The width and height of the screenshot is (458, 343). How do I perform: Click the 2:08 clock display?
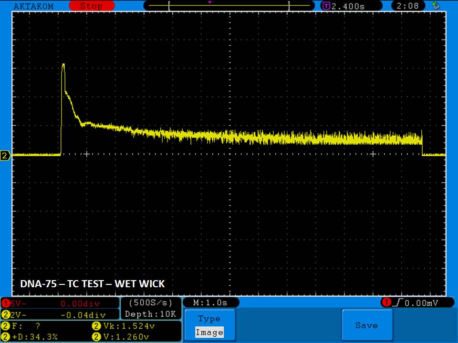pos(408,6)
